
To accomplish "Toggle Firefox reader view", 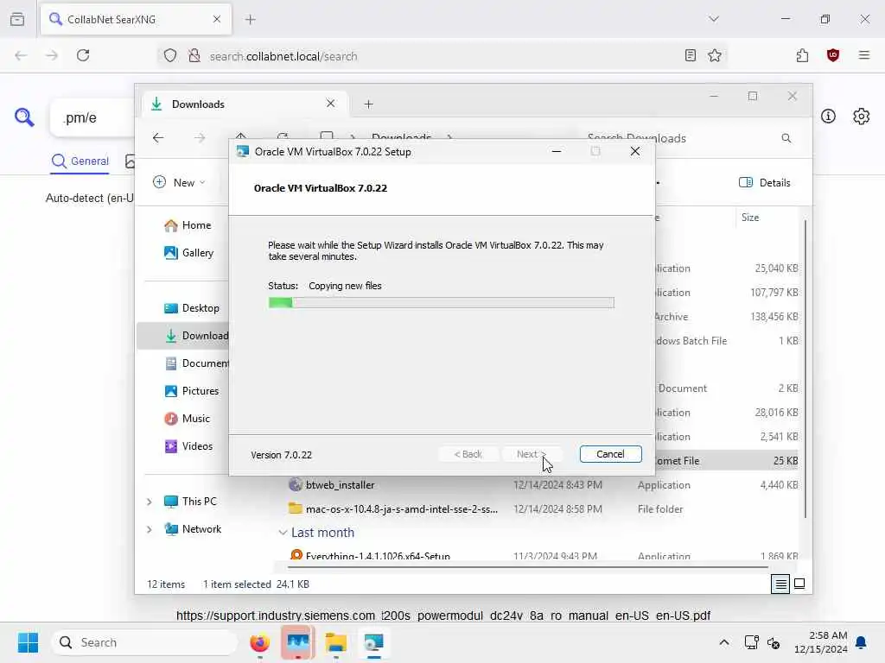I will [690, 55].
